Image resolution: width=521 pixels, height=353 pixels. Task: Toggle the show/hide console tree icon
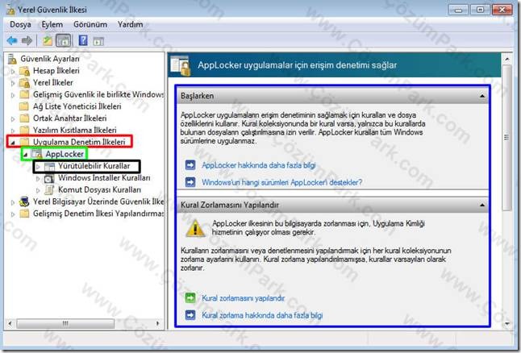pos(64,41)
